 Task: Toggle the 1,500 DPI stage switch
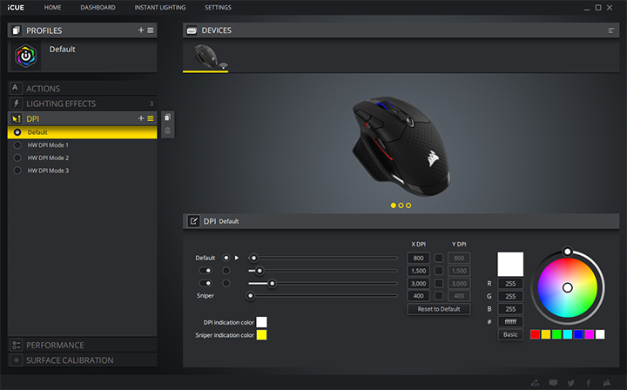[x=207, y=271]
